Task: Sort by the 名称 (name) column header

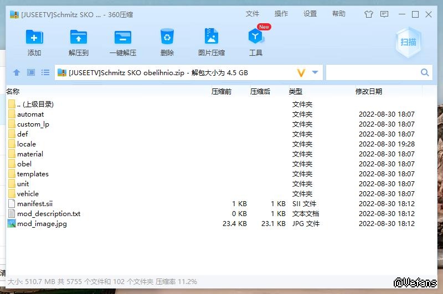Action: (13, 91)
